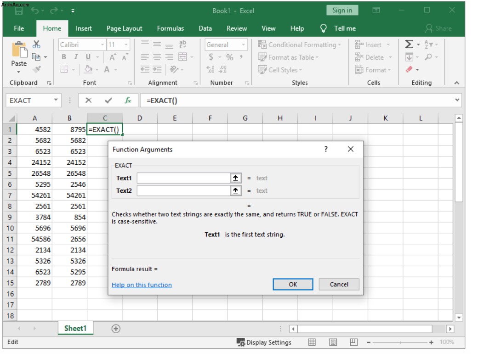The width and height of the screenshot is (478, 358).
Task: Toggle Align Right
Action: (169, 57)
